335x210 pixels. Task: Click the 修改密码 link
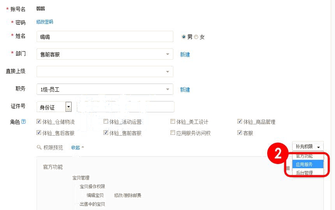[45, 22]
